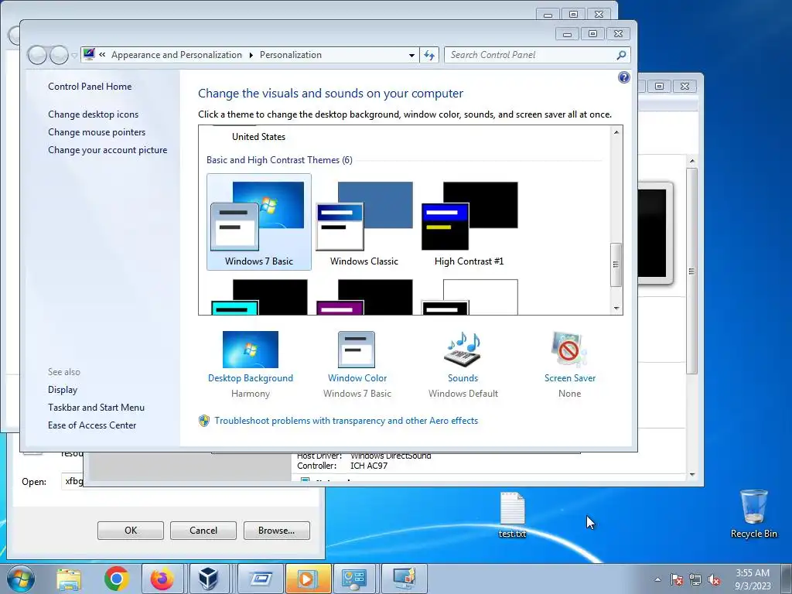
Task: Show hidden tray icons arrow
Action: [x=657, y=579]
